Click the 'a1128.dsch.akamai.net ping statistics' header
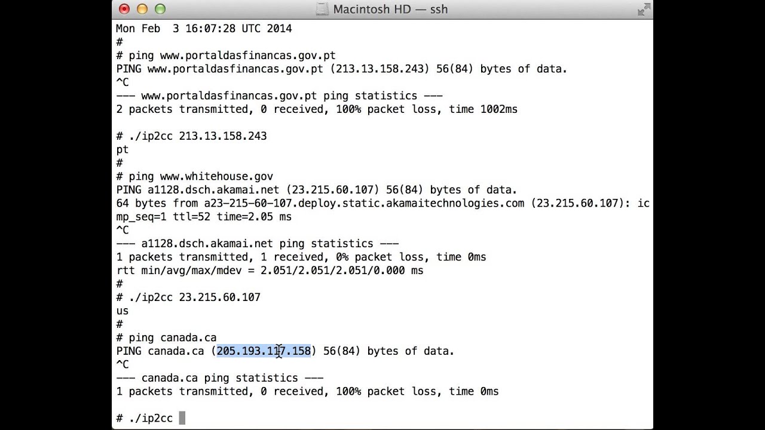The image size is (765, 430). coord(257,244)
